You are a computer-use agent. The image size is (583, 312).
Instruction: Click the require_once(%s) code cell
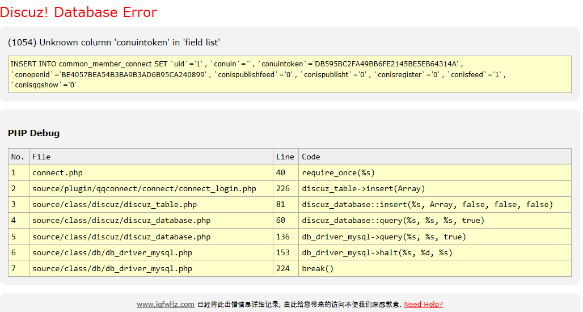[434, 172]
